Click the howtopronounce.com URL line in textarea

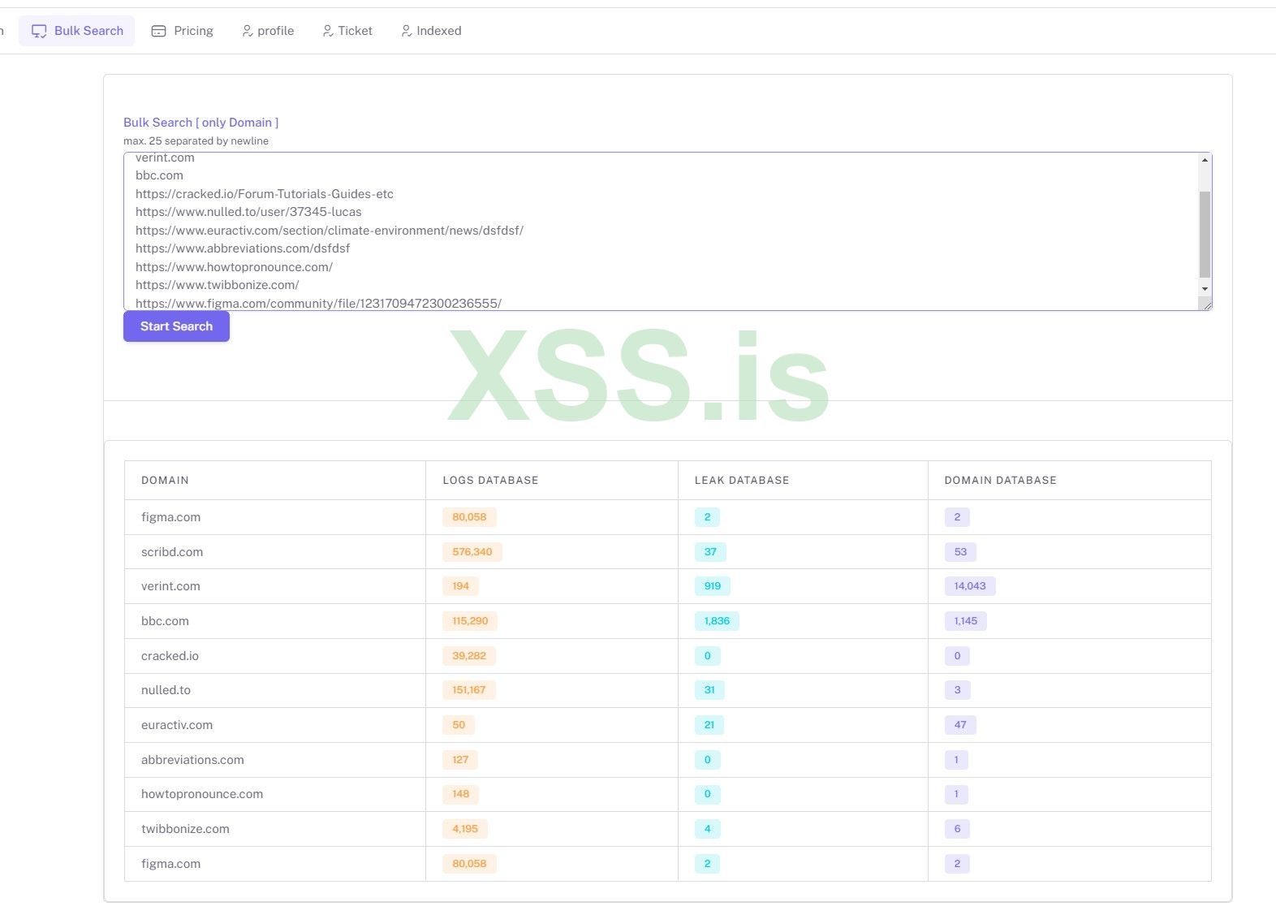pyautogui.click(x=234, y=267)
